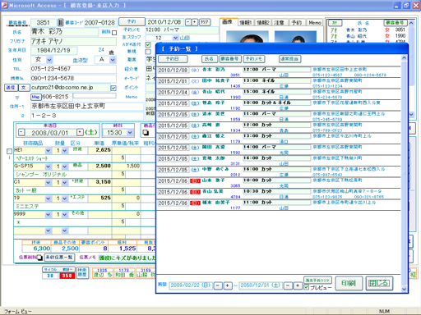Click the 顧客番号 header in the right customer list
The width and height of the screenshot is (421, 315).
click(x=395, y=22)
